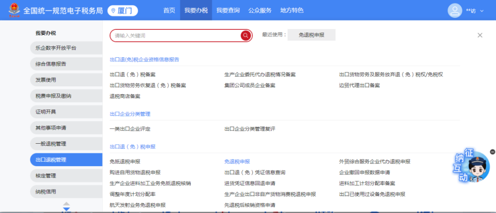This screenshot has width=496, height=213.
Task: Open 一类出口企业评定 link
Action: point(130,129)
